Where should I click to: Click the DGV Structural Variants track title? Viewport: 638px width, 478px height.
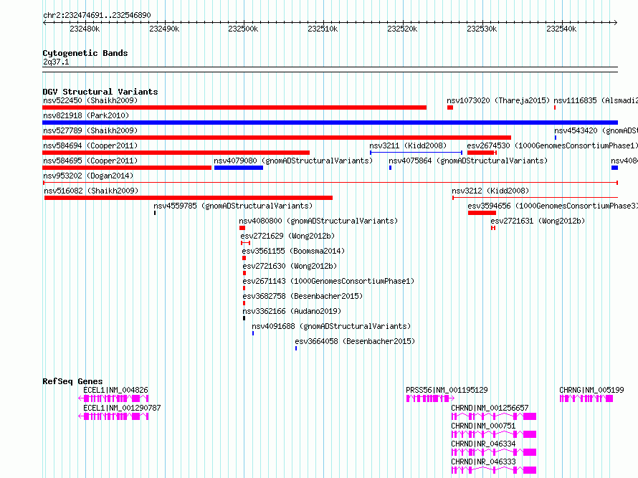[x=100, y=92]
